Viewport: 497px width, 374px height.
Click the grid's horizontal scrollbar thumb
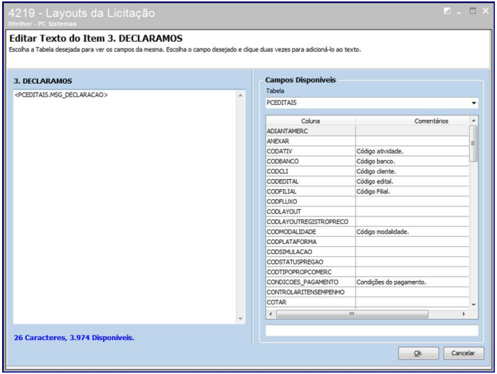(x=352, y=314)
